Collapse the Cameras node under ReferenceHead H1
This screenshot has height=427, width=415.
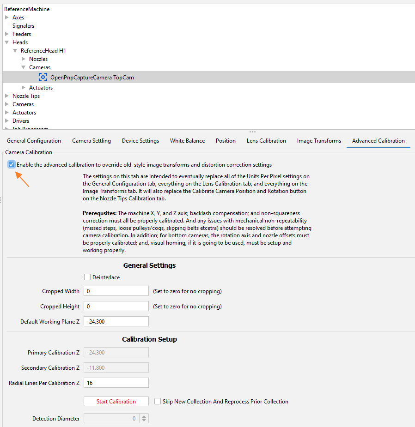(x=24, y=67)
